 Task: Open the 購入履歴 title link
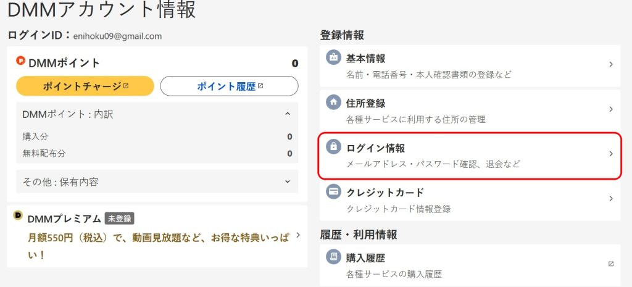click(x=366, y=257)
